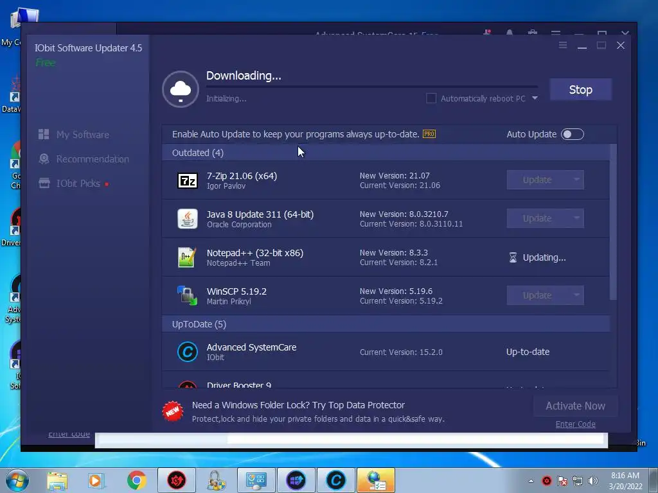The height and width of the screenshot is (493, 658).
Task: Show hidden system tray icons
Action: coord(531,481)
